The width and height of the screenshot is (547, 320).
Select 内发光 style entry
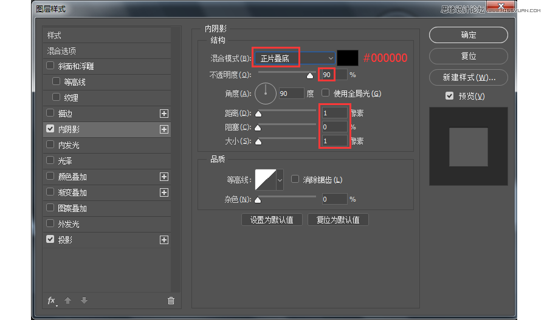click(x=107, y=145)
